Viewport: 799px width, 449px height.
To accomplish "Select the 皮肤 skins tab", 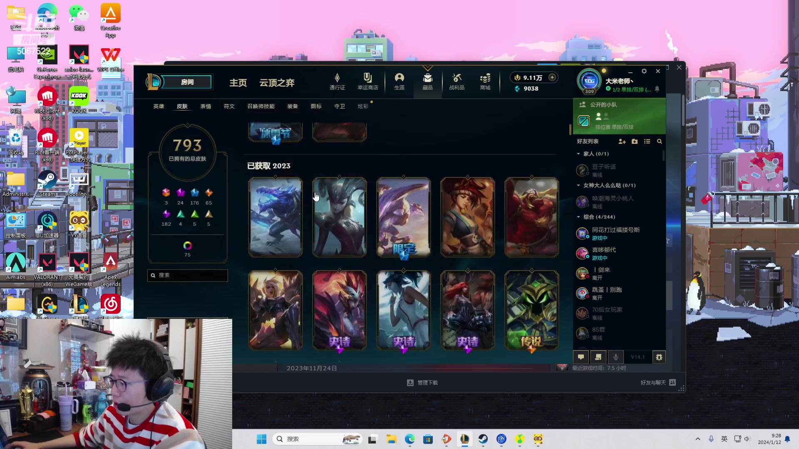I will coord(182,106).
